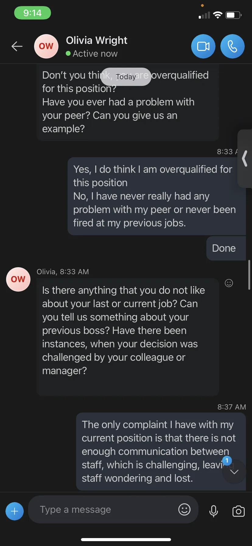Start a voice call with Olivia

coord(233,46)
